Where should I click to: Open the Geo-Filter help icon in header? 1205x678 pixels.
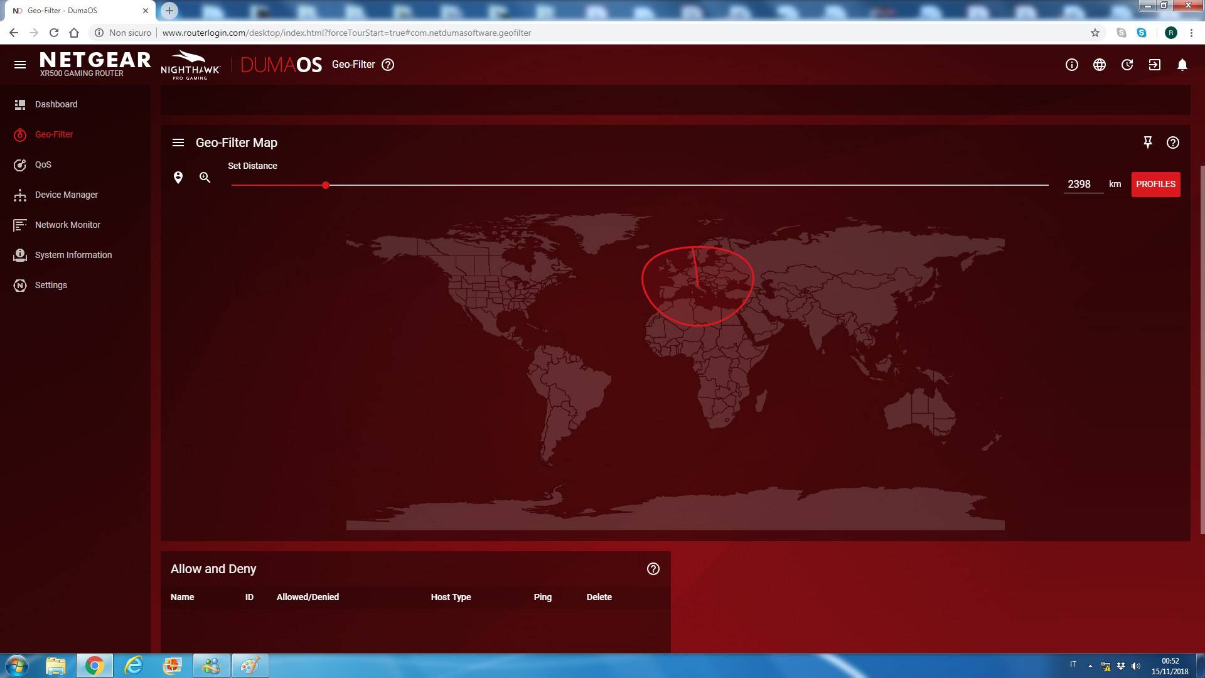point(388,65)
